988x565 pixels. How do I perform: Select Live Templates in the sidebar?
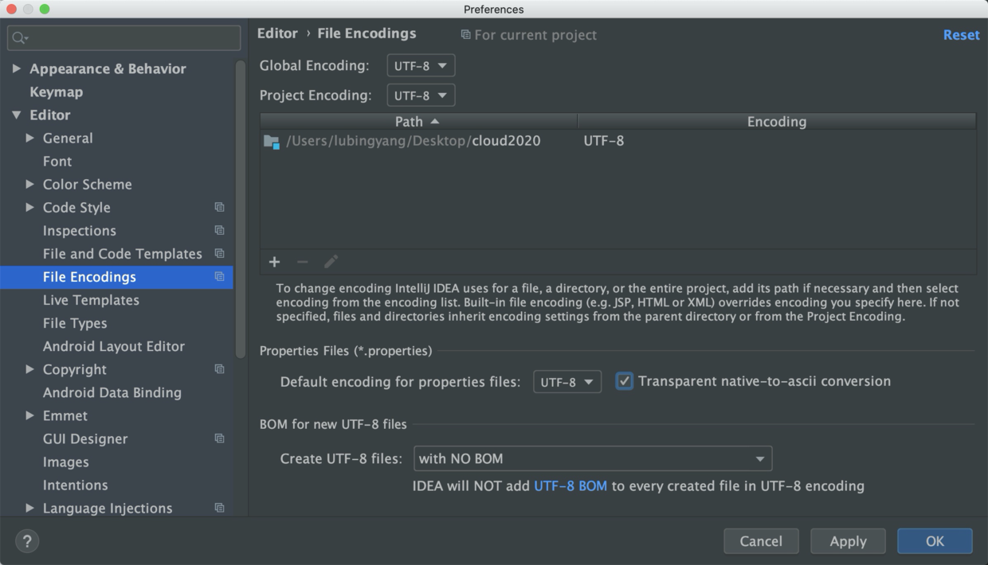[91, 300]
